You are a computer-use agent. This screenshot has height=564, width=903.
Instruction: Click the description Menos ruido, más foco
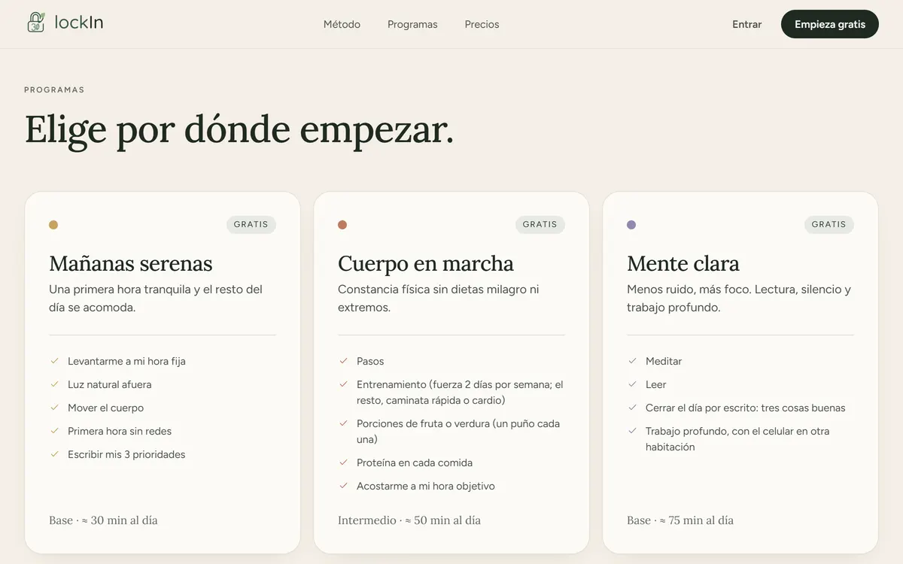coord(739,299)
